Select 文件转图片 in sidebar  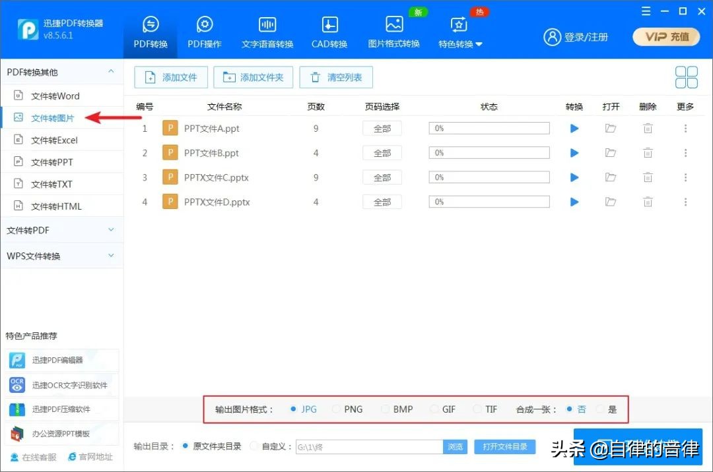62,118
